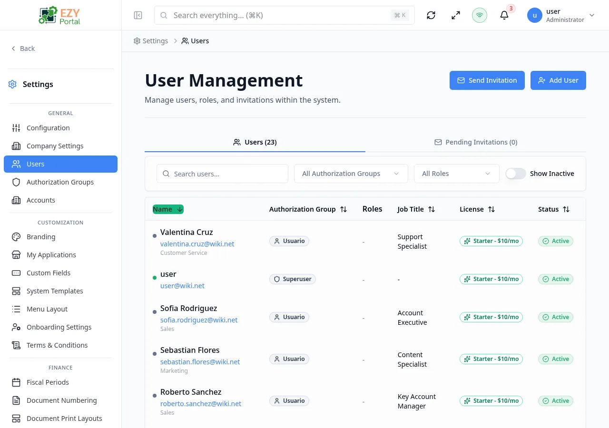Image resolution: width=609 pixels, height=428 pixels.
Task: Click the Document Numbering file icon
Action: point(16,400)
